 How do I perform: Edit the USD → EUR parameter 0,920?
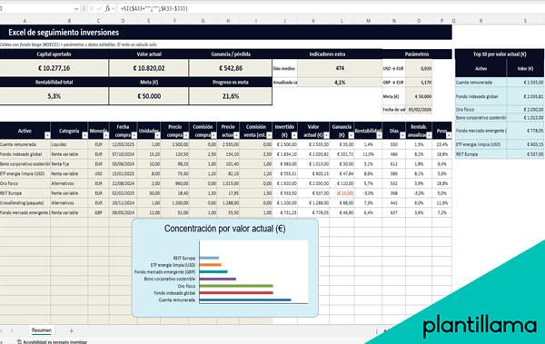419,68
